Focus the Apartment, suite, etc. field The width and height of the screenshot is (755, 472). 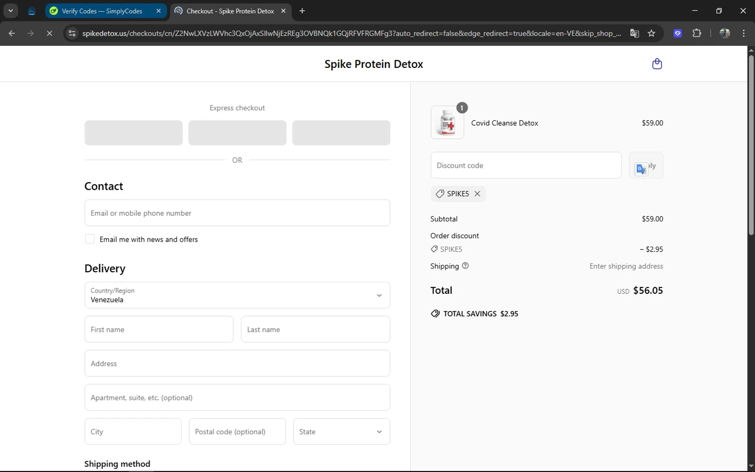[x=237, y=398]
